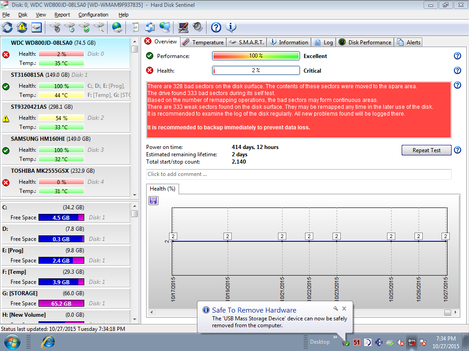The width and height of the screenshot is (469, 351).
Task: Click the Windows Start button
Action: (12, 342)
